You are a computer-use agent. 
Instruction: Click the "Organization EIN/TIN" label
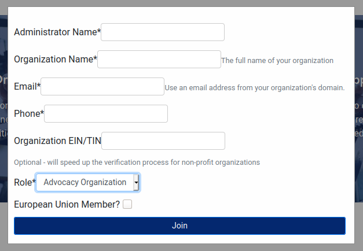point(57,141)
